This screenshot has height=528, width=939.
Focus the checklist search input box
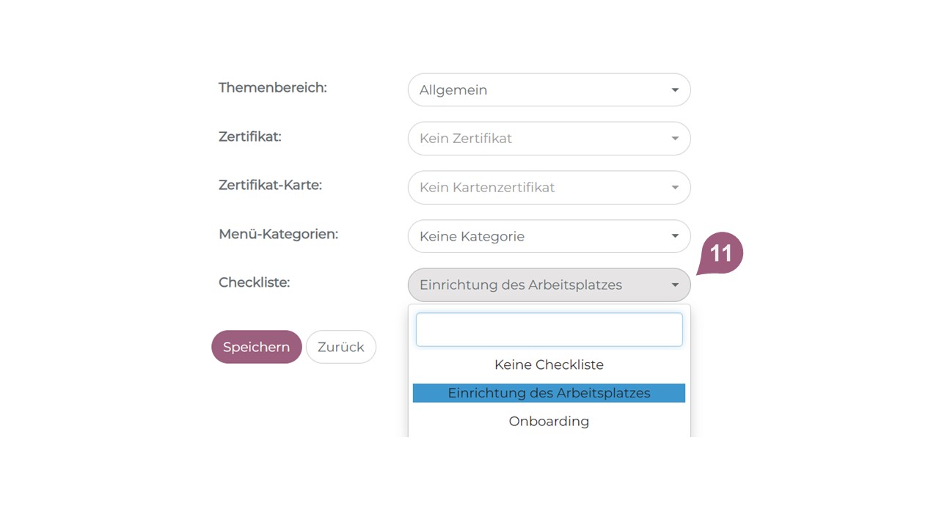pyautogui.click(x=549, y=330)
